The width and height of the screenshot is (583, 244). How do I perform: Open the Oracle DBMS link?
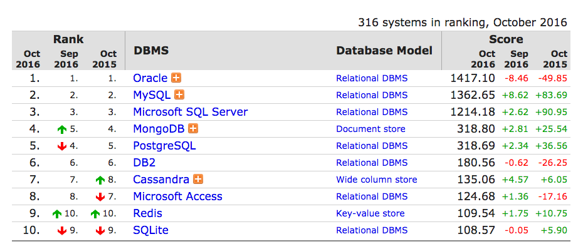150,78
